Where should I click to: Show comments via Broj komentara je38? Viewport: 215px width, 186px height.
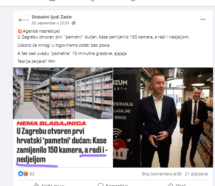[x=162, y=174]
